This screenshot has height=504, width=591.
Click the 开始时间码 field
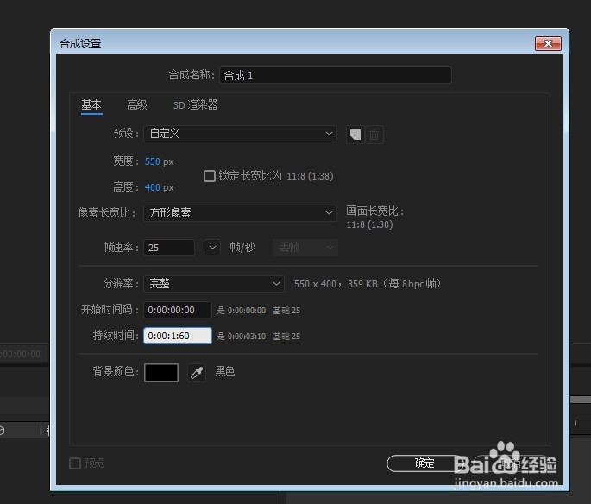(178, 310)
